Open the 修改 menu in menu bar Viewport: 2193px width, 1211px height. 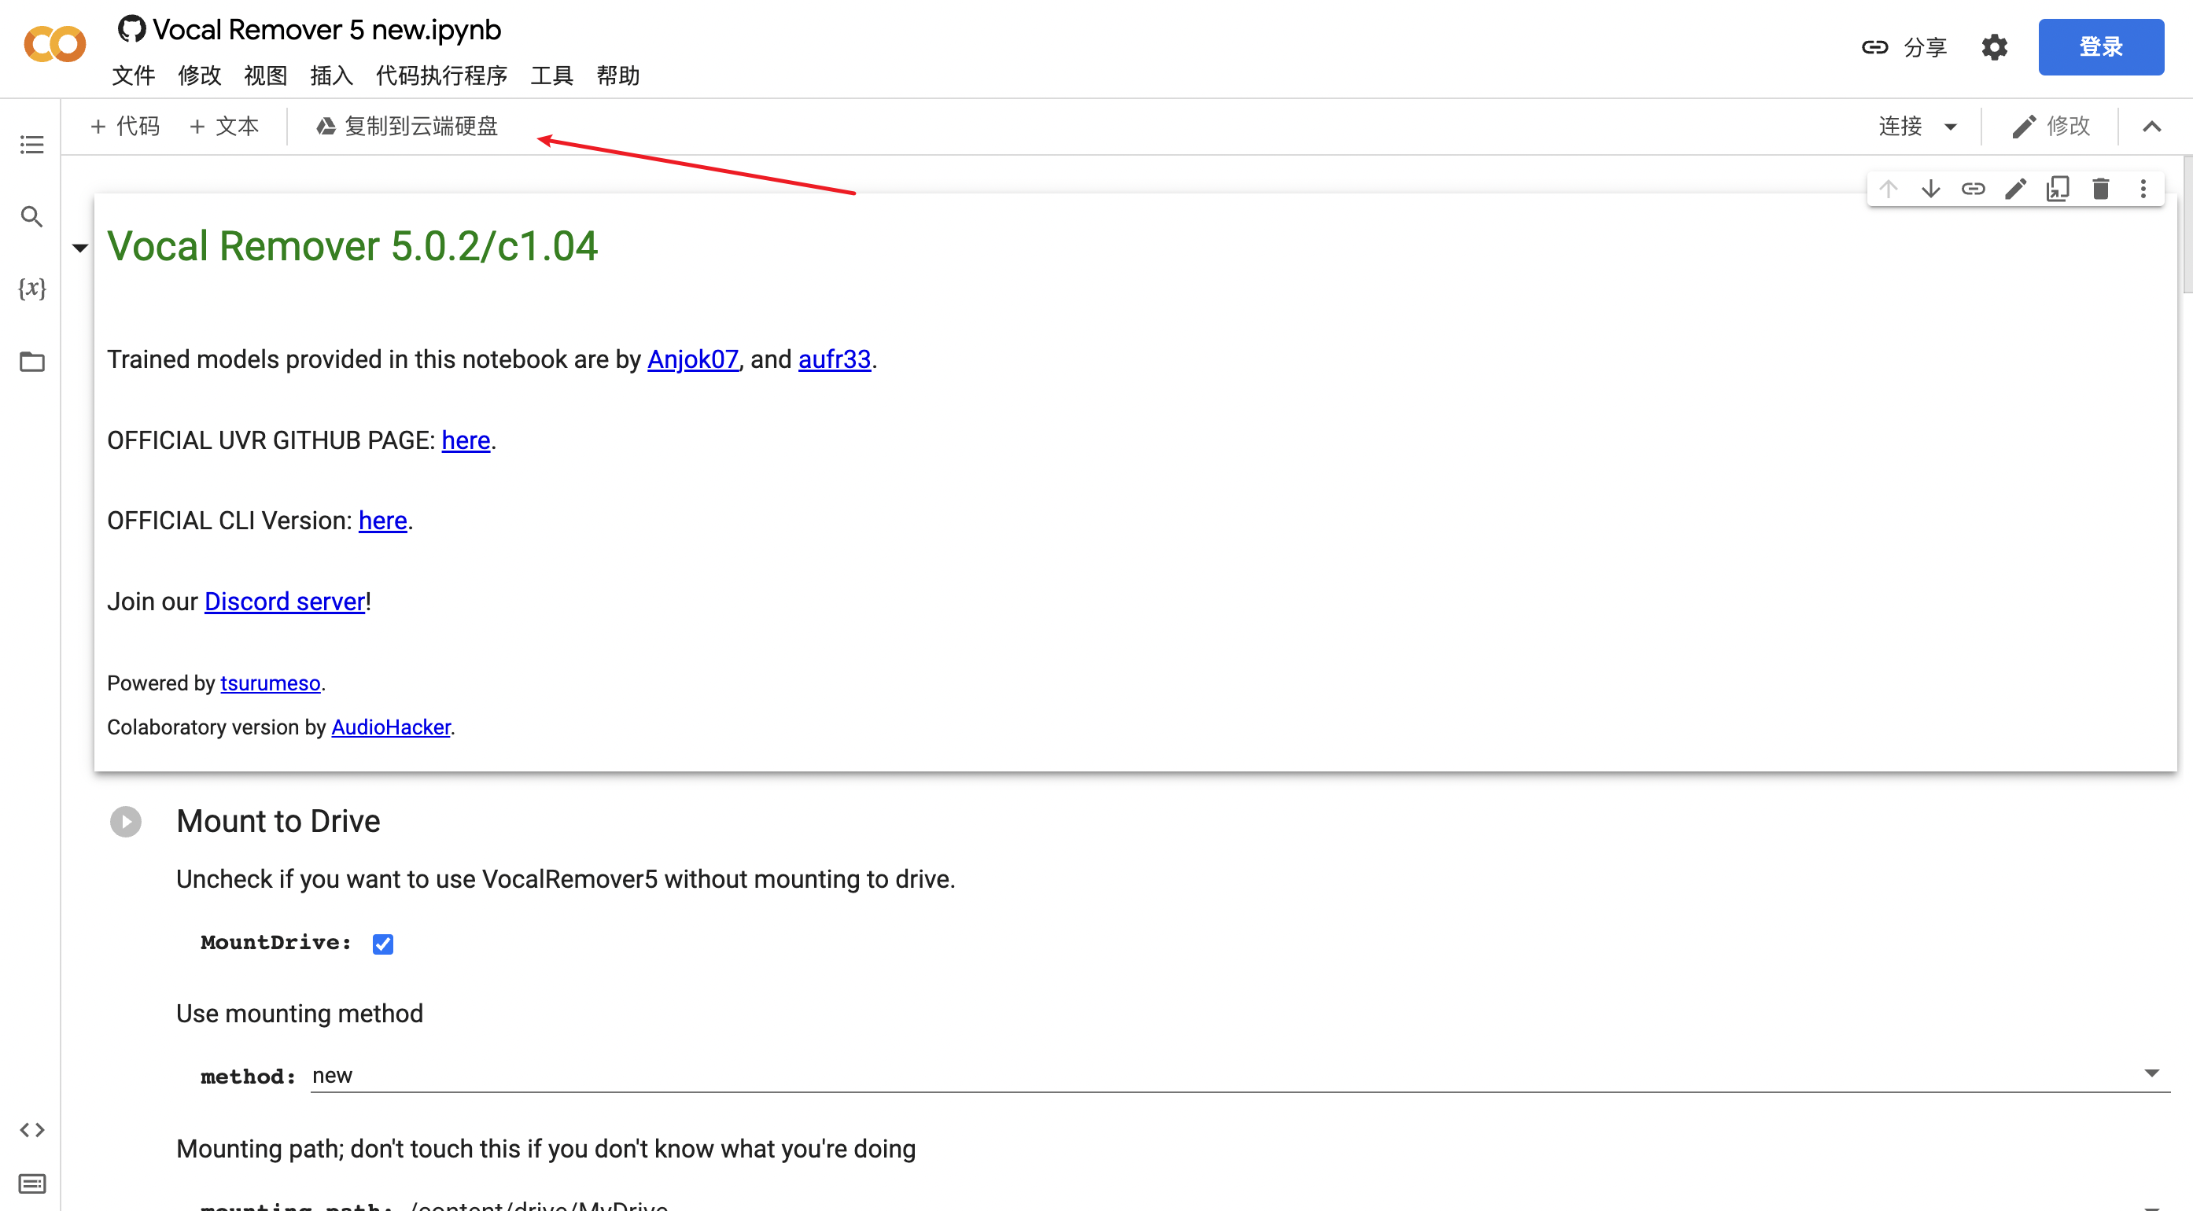click(199, 75)
